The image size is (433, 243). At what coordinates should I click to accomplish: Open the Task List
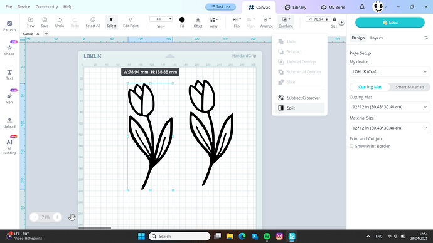[x=220, y=7]
